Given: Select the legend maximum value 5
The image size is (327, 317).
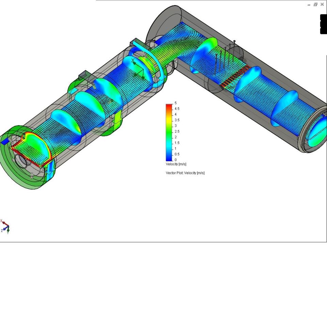Looking at the screenshot, I should [x=176, y=103].
